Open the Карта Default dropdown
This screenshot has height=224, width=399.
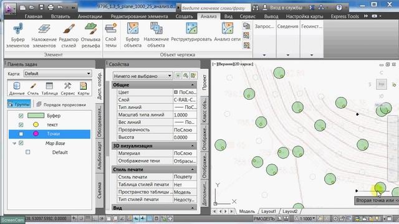[57, 73]
